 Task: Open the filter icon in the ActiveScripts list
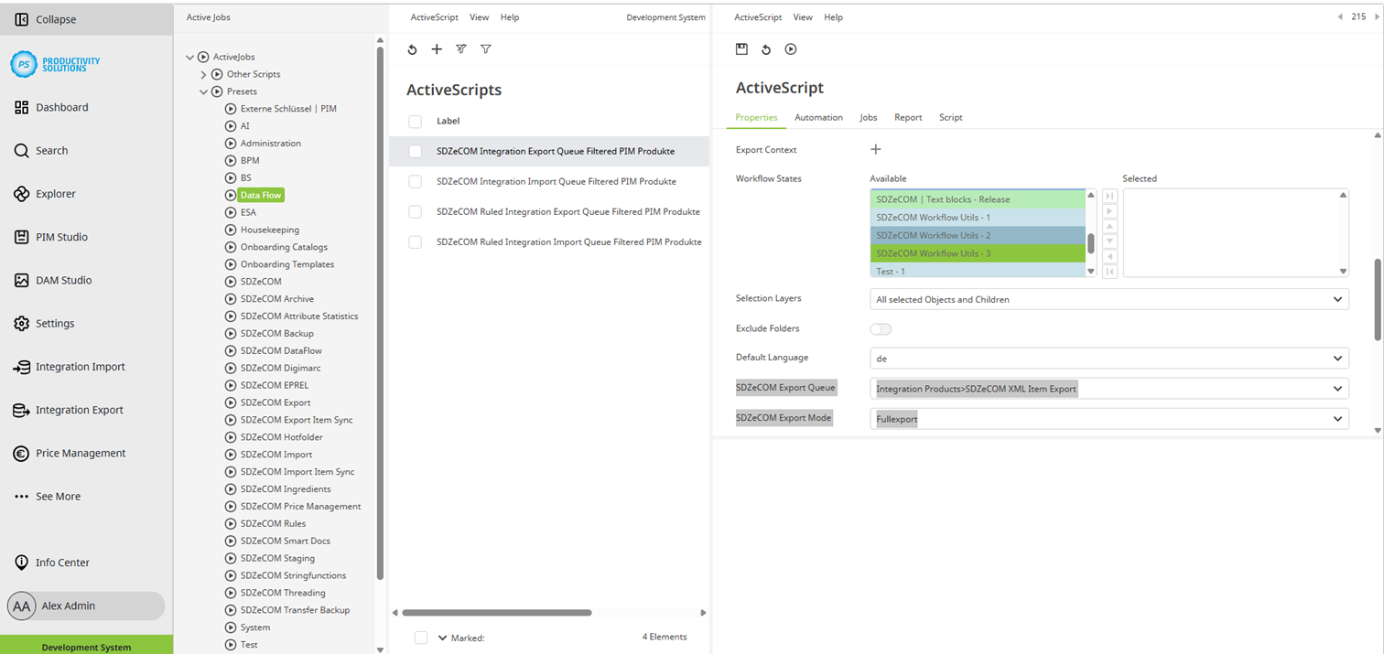click(x=485, y=49)
